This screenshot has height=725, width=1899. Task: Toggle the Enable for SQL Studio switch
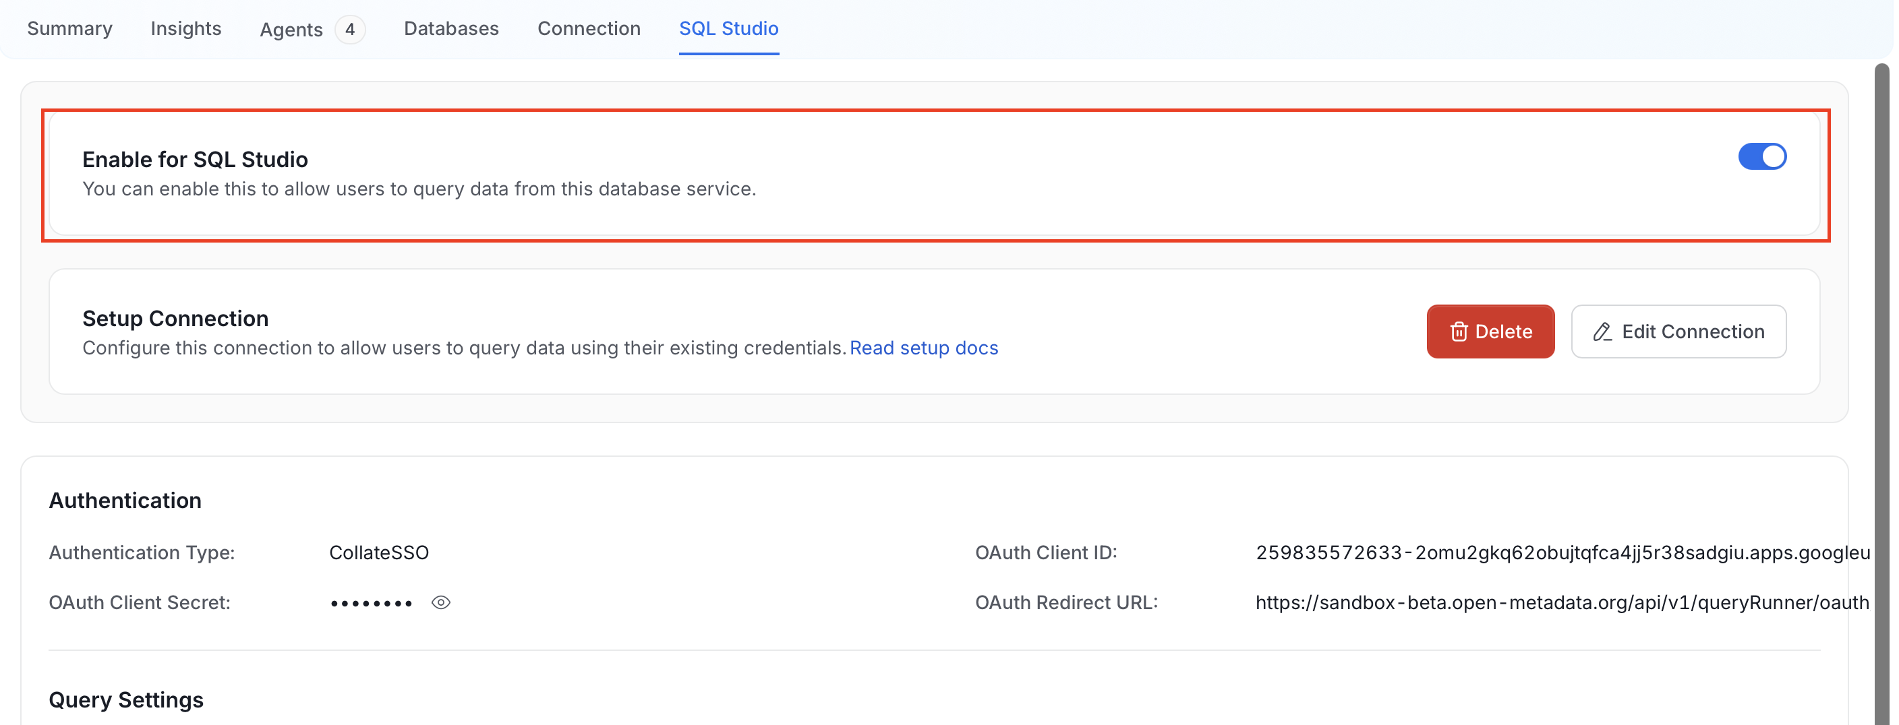(1762, 156)
